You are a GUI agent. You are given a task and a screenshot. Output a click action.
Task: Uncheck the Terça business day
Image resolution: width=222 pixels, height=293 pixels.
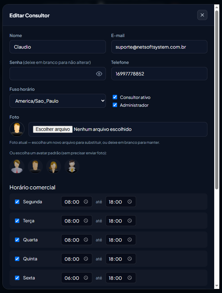tap(17, 221)
